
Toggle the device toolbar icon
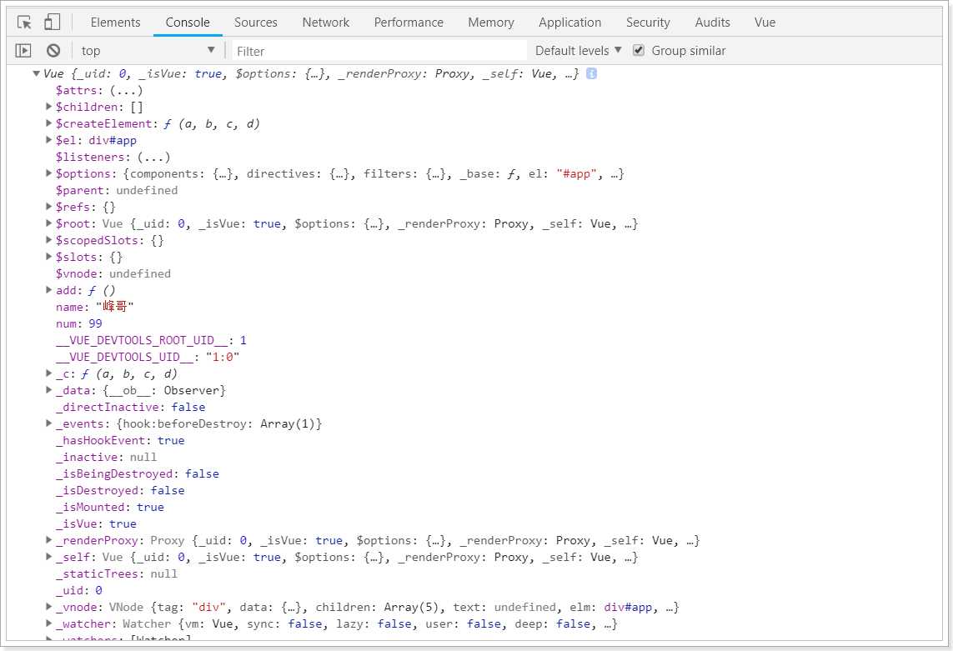tap(53, 23)
